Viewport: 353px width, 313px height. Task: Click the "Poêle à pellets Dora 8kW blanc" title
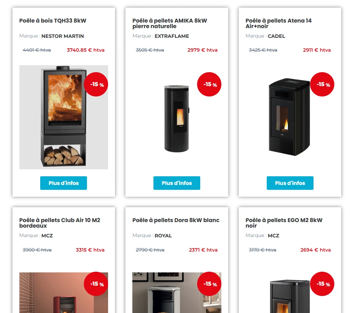pos(176,220)
